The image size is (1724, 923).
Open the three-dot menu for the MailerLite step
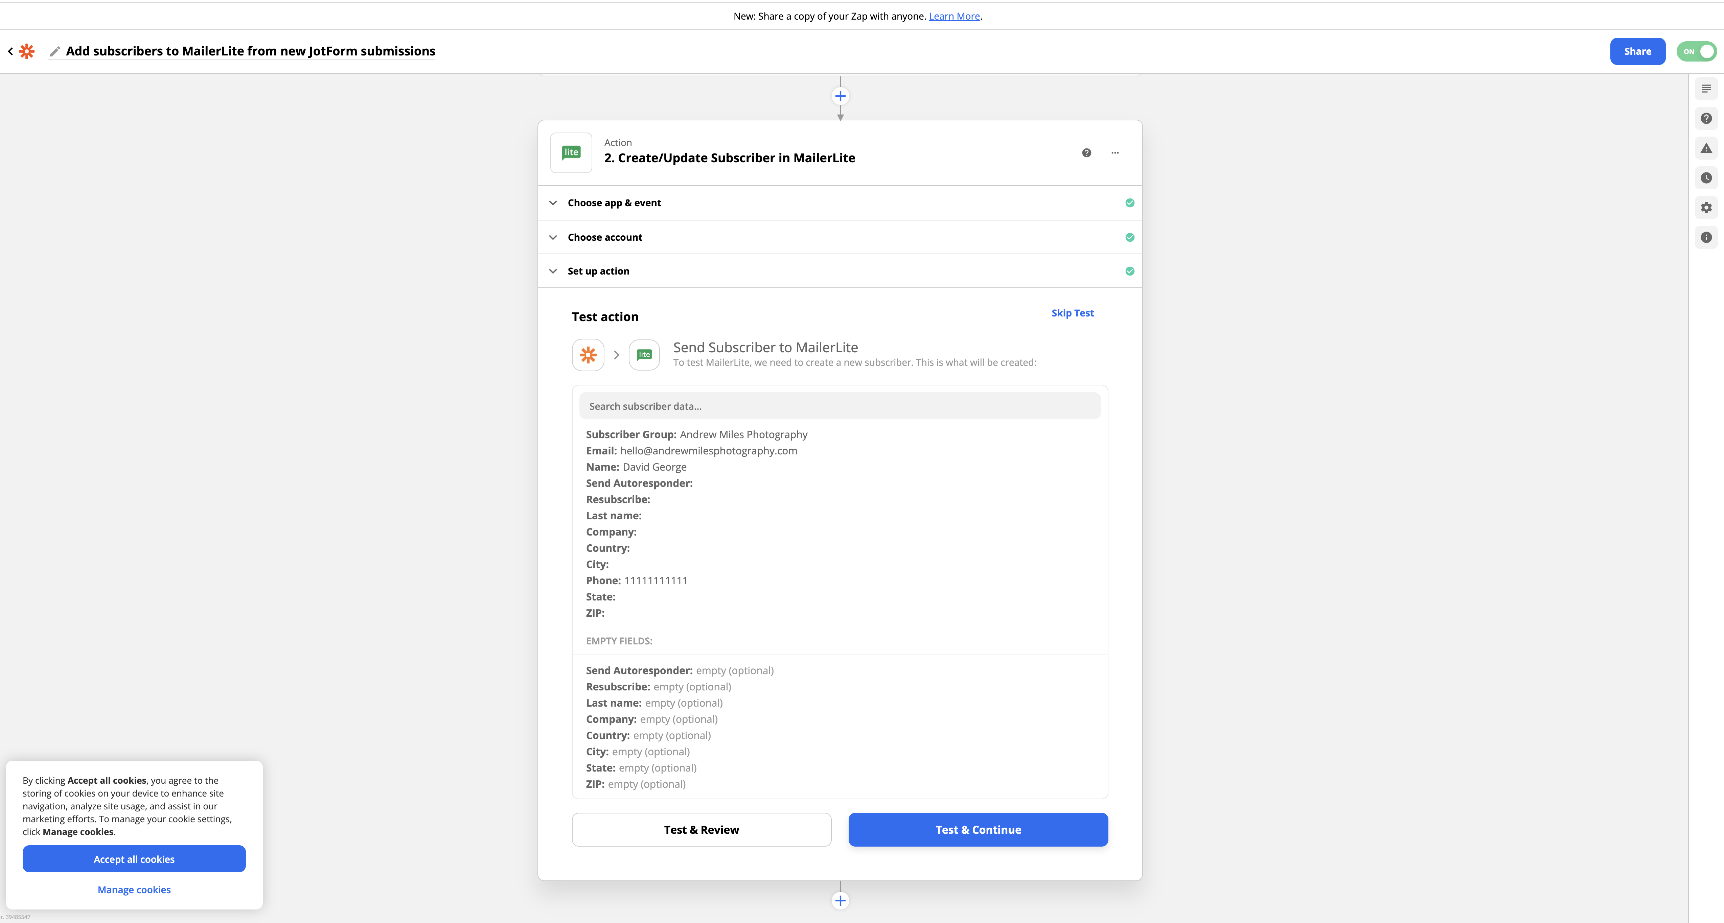point(1115,152)
